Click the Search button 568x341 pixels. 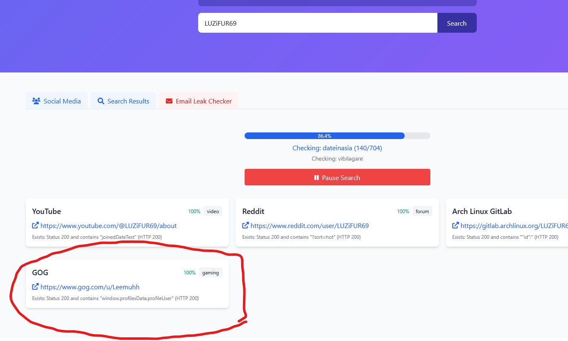click(x=457, y=23)
